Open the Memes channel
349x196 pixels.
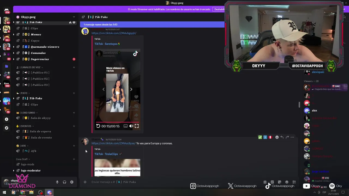[46, 35]
